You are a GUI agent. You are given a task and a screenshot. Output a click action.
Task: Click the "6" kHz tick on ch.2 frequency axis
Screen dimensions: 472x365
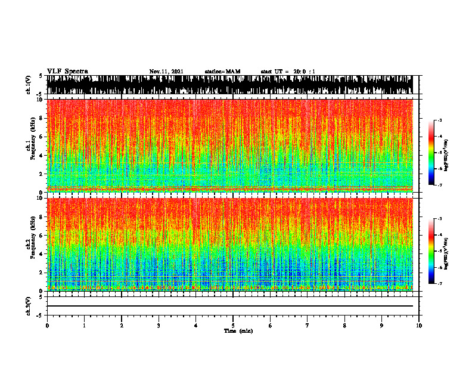tap(42, 236)
